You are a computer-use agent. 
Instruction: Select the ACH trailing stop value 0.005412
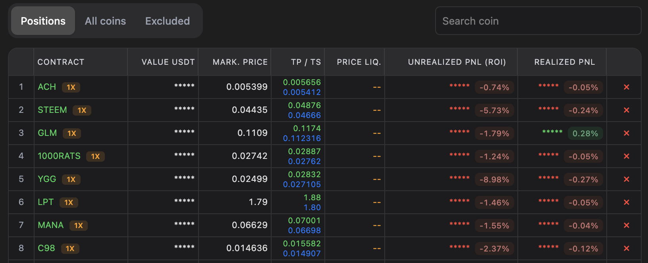click(x=302, y=92)
